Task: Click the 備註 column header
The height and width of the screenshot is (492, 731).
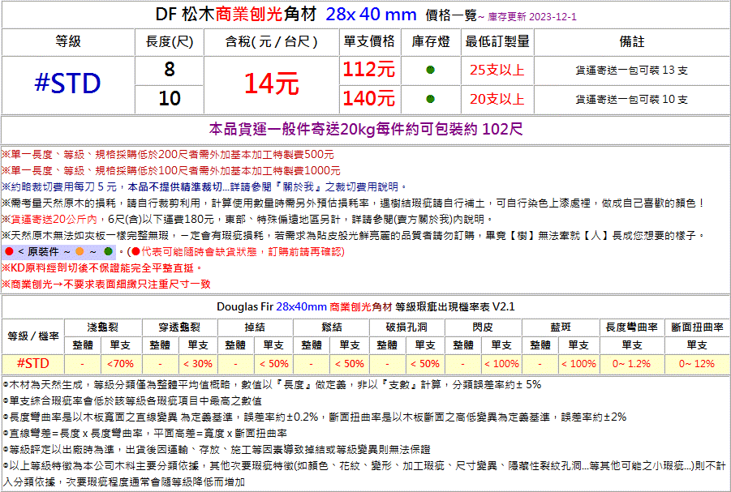Action: click(x=632, y=41)
